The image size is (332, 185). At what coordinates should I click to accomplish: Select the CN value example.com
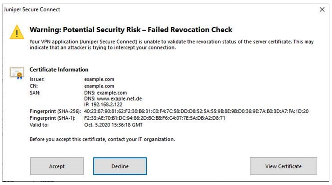point(99,86)
